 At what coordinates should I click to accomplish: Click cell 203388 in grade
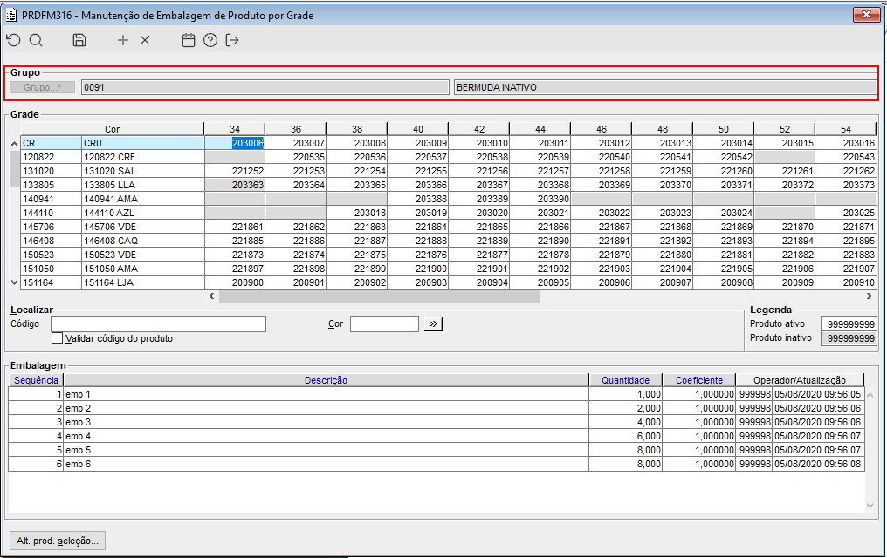(x=418, y=199)
